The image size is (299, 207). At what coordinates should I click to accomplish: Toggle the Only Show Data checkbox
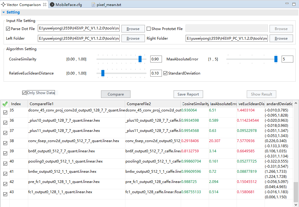(24, 93)
